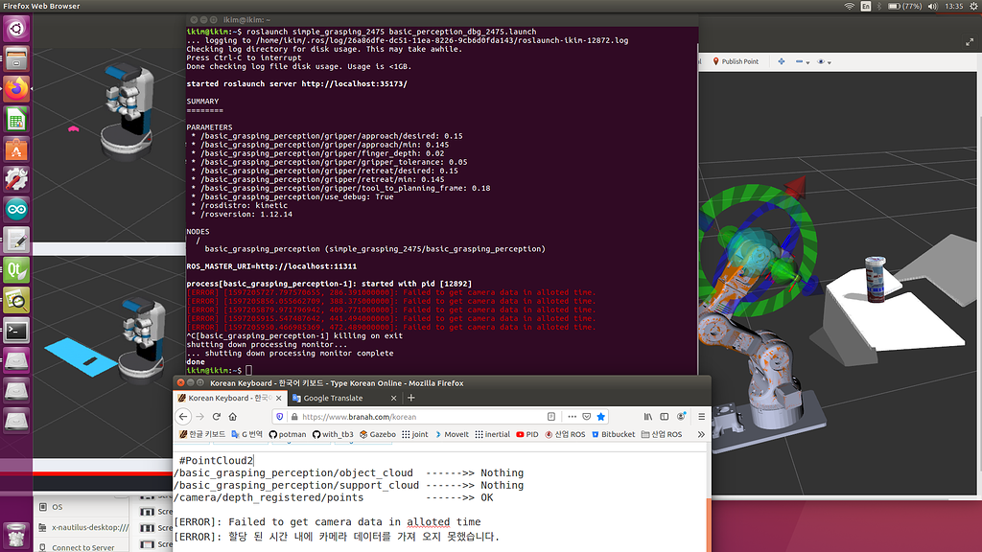Open the En keyboard input source menu
The image size is (982, 552).
pos(866,7)
